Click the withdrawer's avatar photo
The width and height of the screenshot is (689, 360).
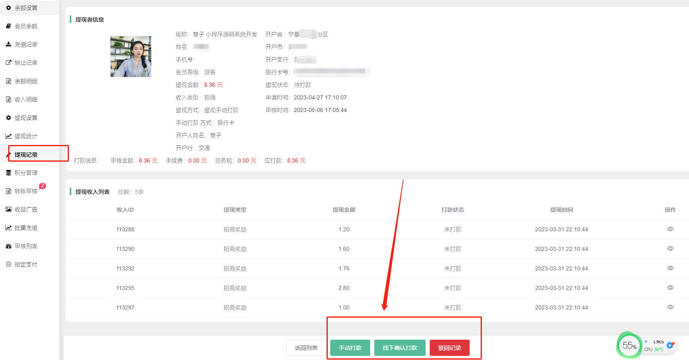pyautogui.click(x=131, y=57)
